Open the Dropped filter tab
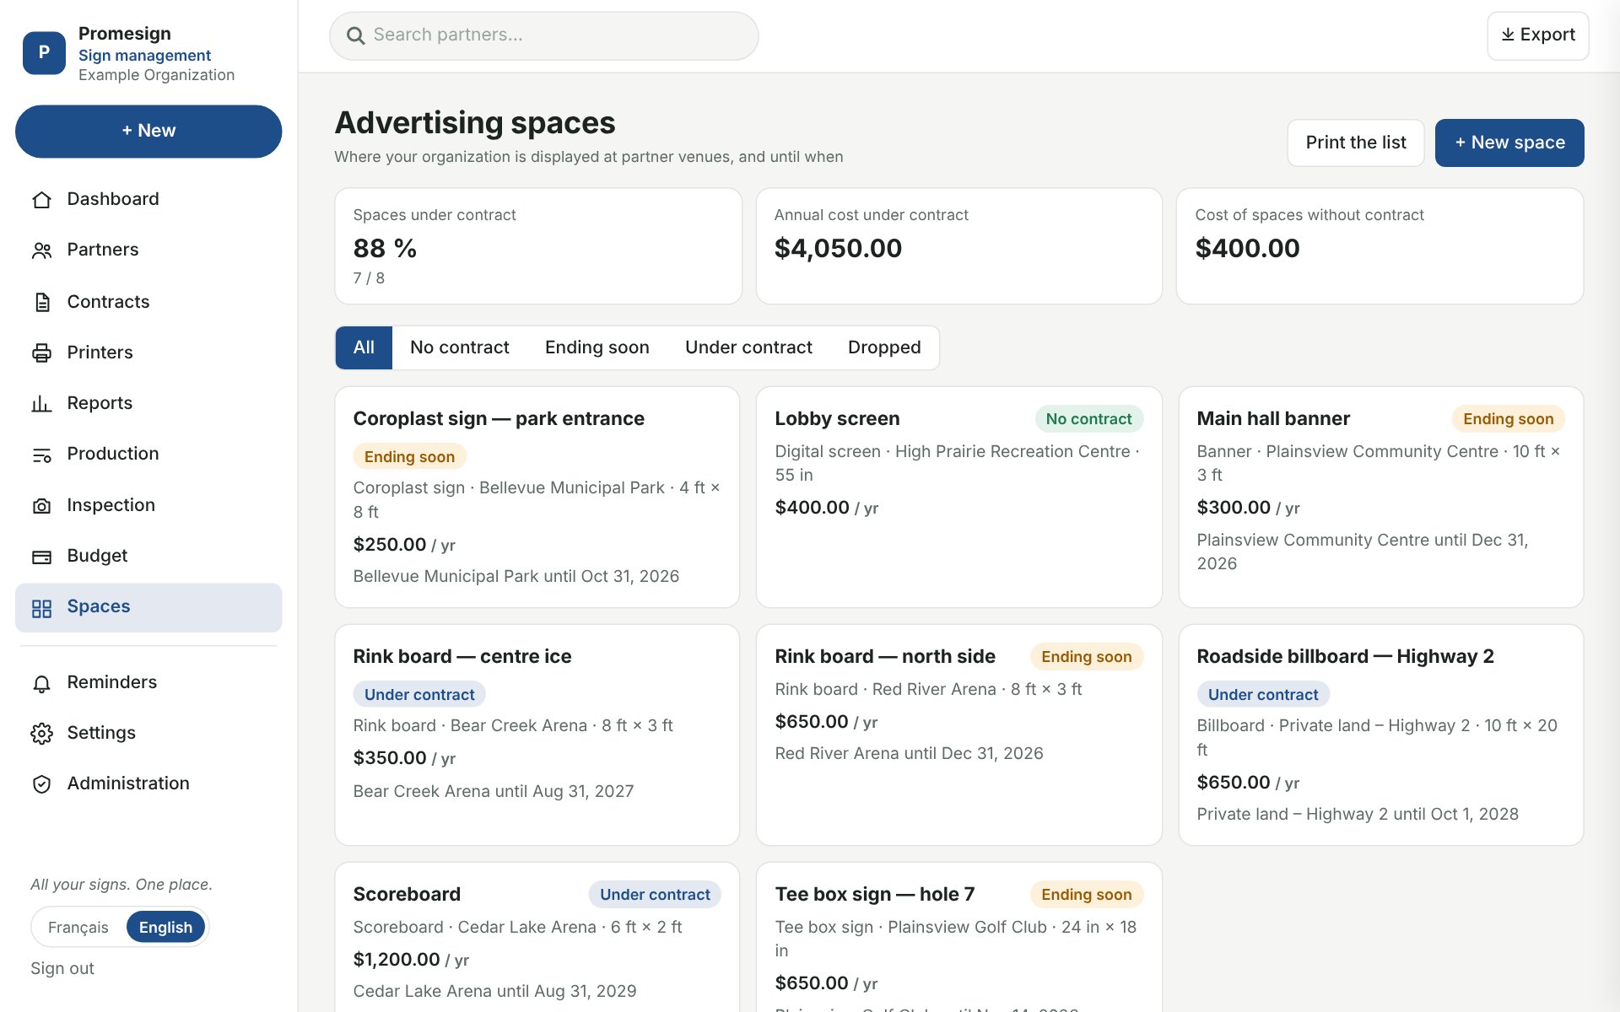The width and height of the screenshot is (1620, 1012). [x=884, y=347]
